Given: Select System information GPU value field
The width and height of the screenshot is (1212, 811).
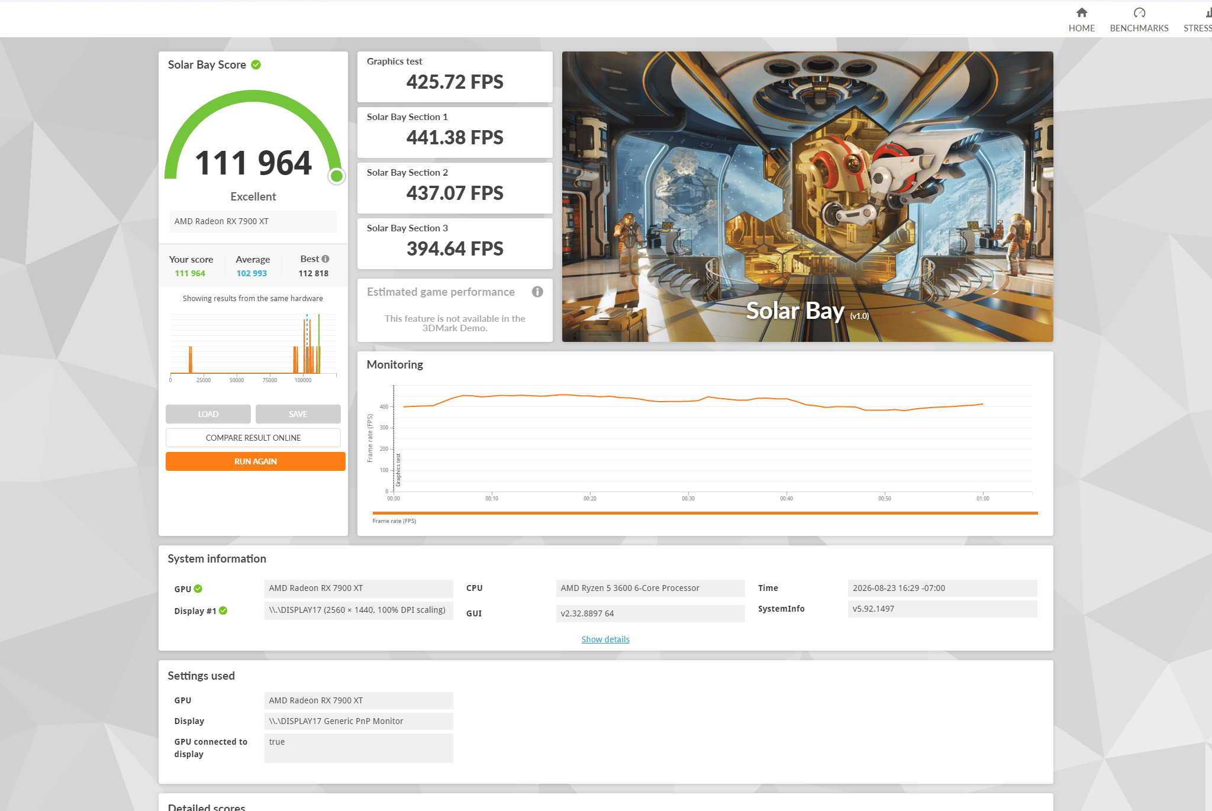Looking at the screenshot, I should point(359,588).
